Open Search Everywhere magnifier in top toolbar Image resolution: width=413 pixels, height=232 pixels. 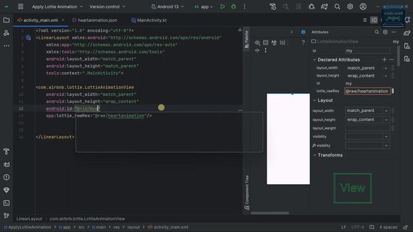[337, 6]
